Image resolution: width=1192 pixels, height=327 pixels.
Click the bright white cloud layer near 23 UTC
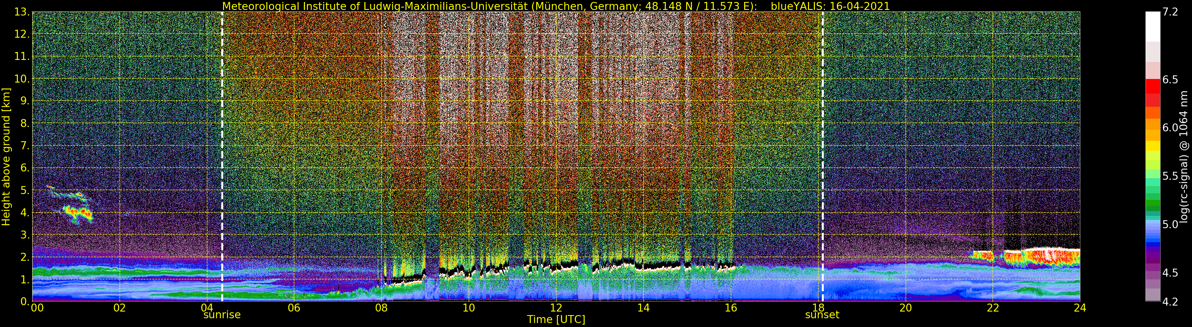[x=1051, y=253]
